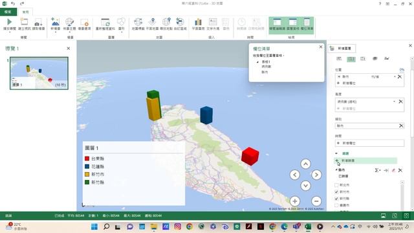The height and width of the screenshot is (233, 414).
Task: Select bubble visualization icon
Action: tap(363, 59)
